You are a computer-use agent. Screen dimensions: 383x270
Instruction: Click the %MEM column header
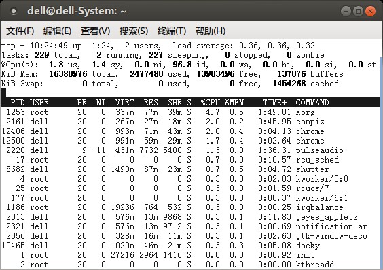click(234, 102)
